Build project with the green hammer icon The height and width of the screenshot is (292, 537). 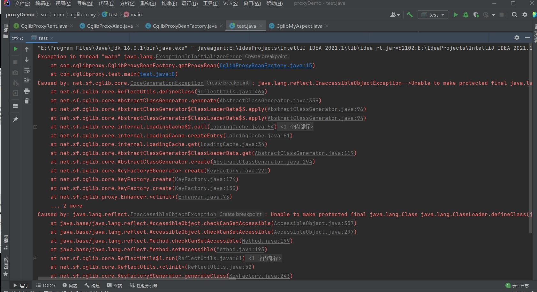click(410, 14)
